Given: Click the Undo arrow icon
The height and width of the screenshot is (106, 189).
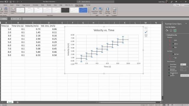Looking at the screenshot, I should tap(13, 2).
